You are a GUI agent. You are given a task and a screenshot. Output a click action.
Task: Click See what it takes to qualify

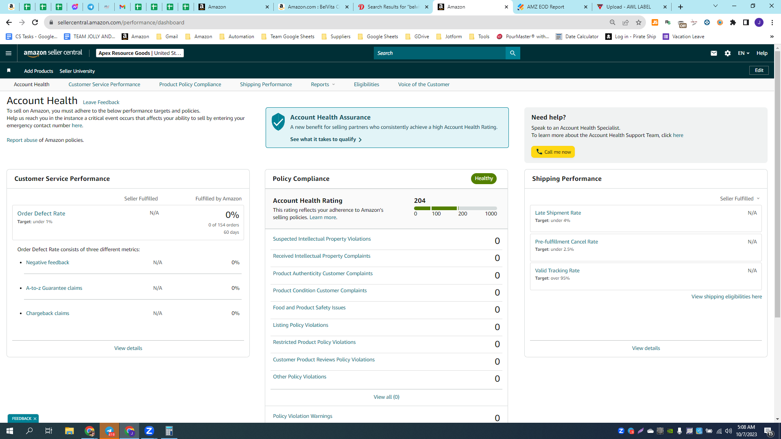click(x=326, y=139)
